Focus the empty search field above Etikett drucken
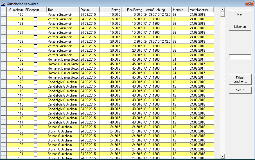The height and width of the screenshot is (160, 255). 240,57
